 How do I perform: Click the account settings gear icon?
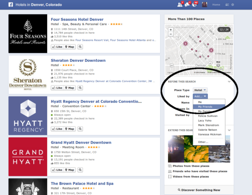pyautogui.click(x=232, y=5)
